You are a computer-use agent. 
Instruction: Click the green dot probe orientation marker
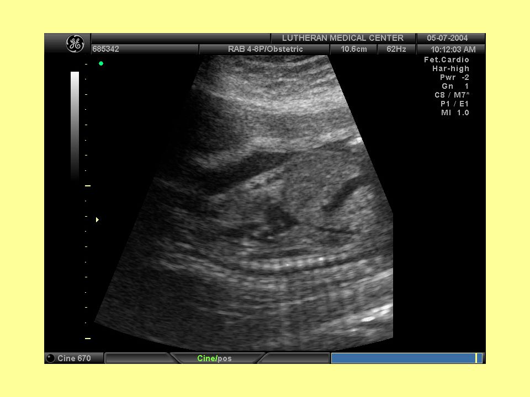pos(100,63)
